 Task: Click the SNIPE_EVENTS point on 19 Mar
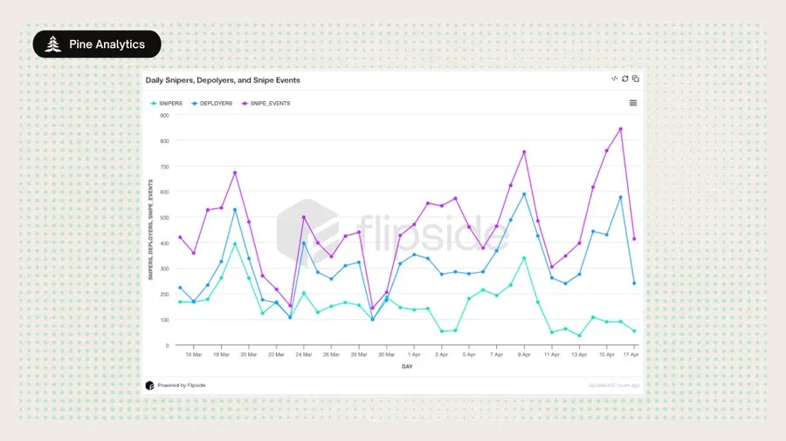235,173
